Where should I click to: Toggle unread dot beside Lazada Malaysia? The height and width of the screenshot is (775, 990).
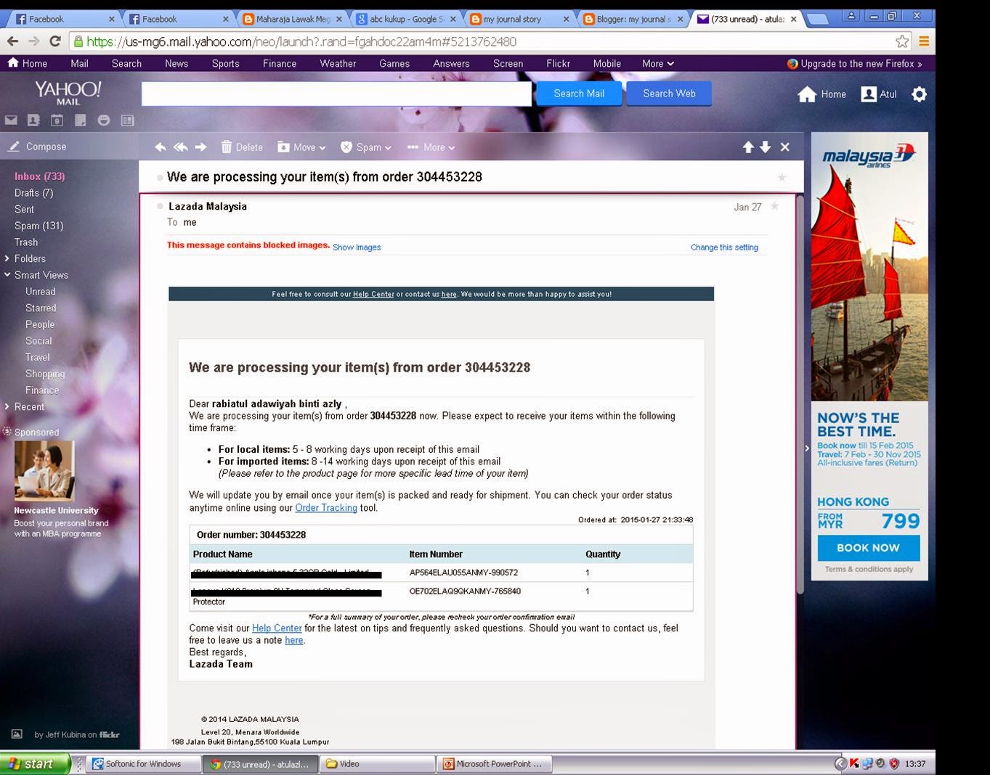click(161, 206)
